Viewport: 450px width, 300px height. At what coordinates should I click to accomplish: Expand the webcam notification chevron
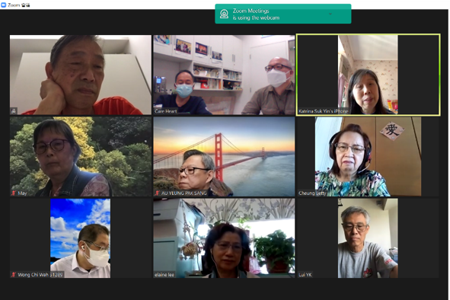pyautogui.click(x=330, y=14)
